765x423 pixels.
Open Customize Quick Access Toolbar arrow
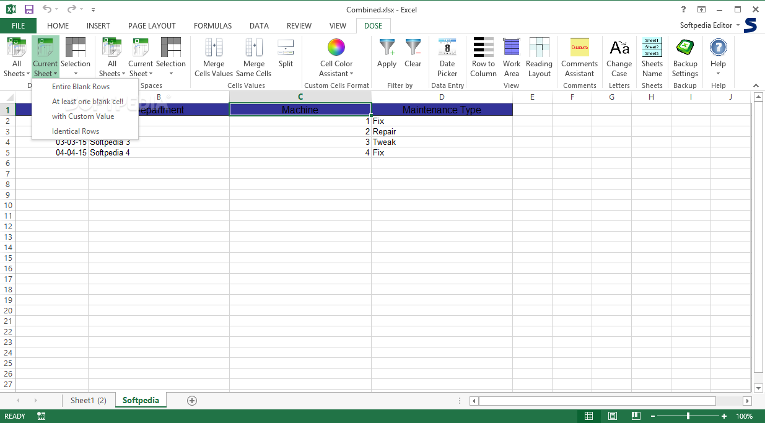coord(93,10)
